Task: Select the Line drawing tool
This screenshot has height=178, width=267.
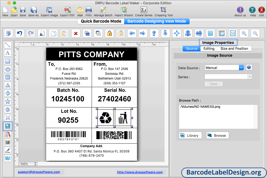Action: coord(8,45)
